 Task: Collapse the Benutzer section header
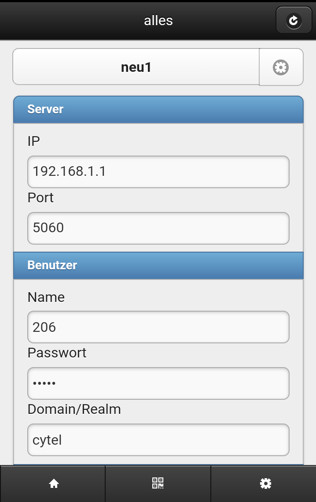click(x=158, y=265)
